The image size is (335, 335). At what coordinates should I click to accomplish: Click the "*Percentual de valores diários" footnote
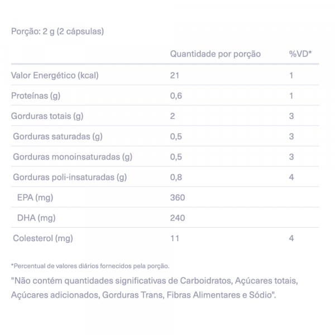[90, 266]
